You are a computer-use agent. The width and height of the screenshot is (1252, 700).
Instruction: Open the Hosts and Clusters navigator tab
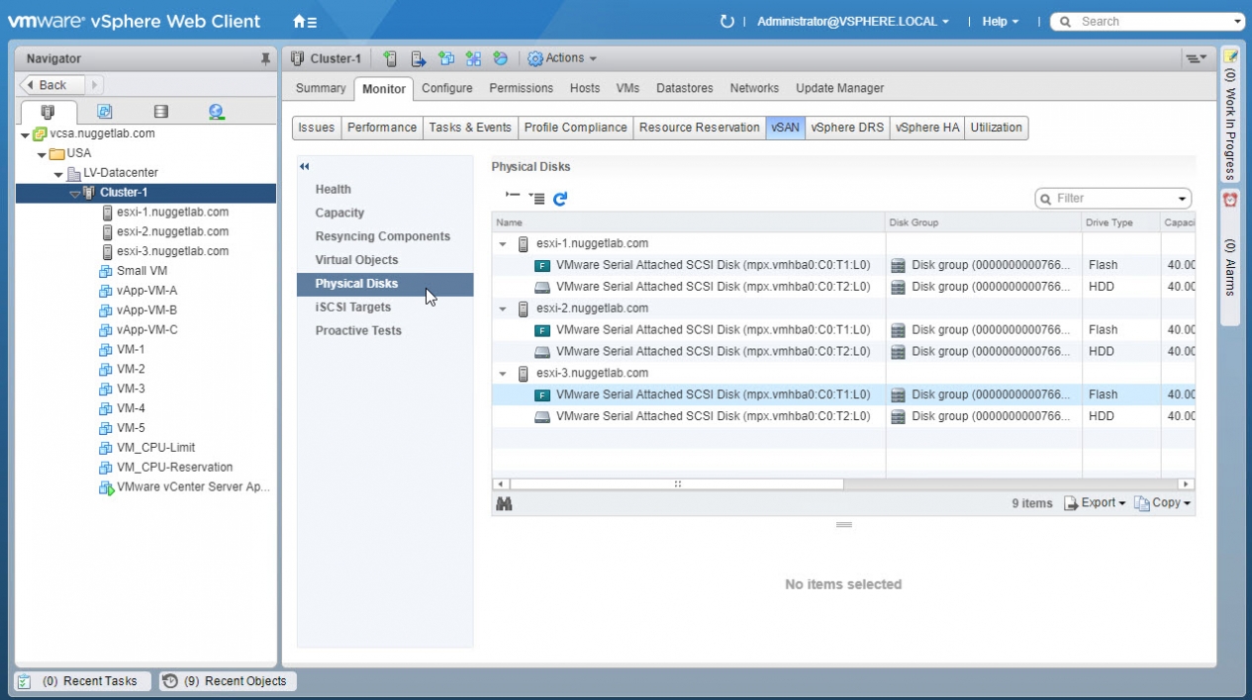[47, 112]
